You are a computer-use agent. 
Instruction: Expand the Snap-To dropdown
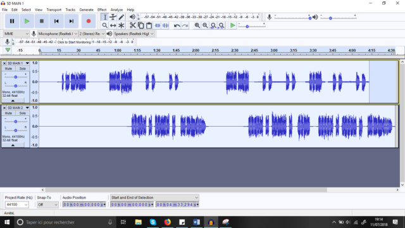coord(48,205)
